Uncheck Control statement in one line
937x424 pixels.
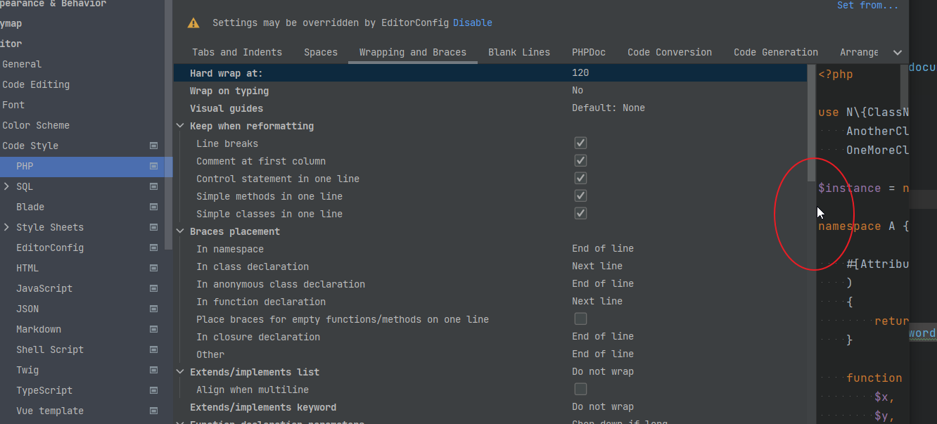(x=580, y=178)
